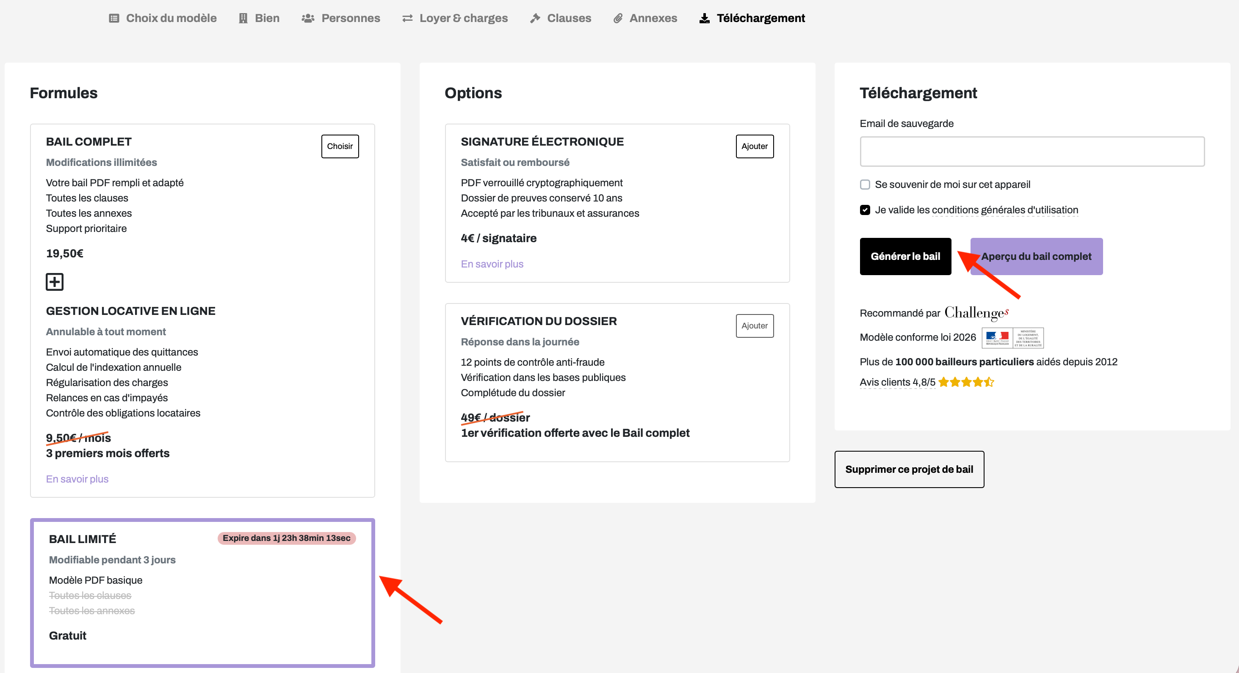
Task: Click the Email de sauvegarde field
Action: (x=1032, y=152)
